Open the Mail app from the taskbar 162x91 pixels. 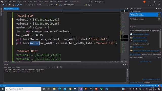[x=65, y=89]
